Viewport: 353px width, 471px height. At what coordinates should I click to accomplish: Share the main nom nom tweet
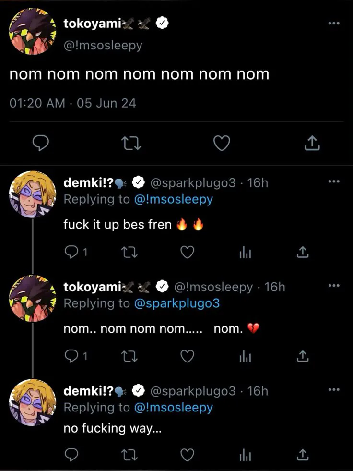tap(312, 143)
